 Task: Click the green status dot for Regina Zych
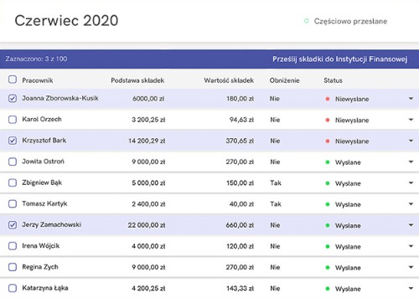328,268
